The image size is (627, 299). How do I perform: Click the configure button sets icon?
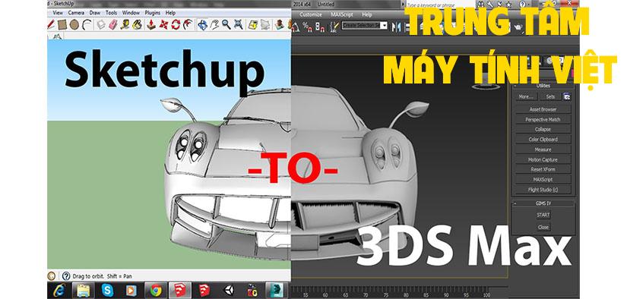(x=567, y=96)
